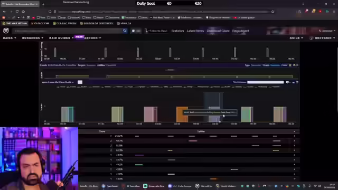Viewport: 338px width, 190px height.
Task: Open the Archon dropdown menu
Action: coord(93,38)
